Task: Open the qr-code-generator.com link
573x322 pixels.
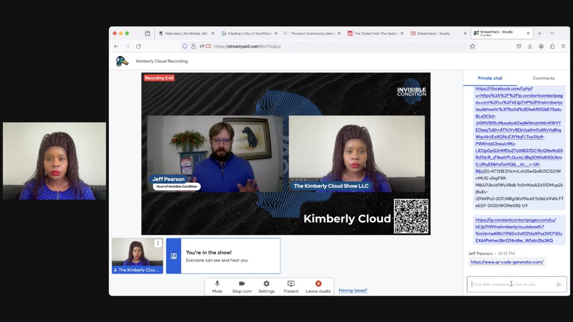Action: click(x=507, y=262)
